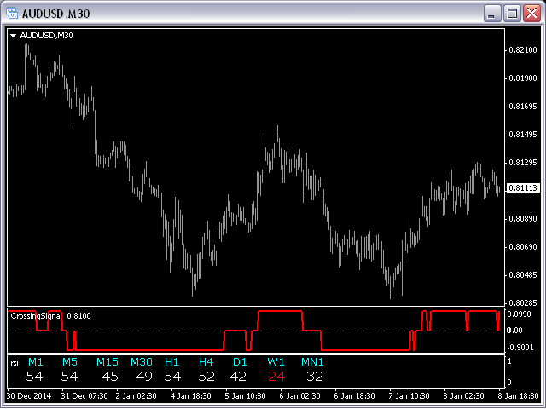This screenshot has height=409, width=546.
Task: Choose the MN1 timeframe label
Action: point(312,362)
